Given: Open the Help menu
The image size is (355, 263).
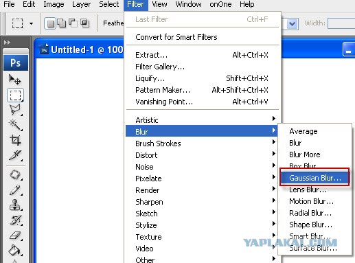Looking at the screenshot, I should click(x=247, y=4).
